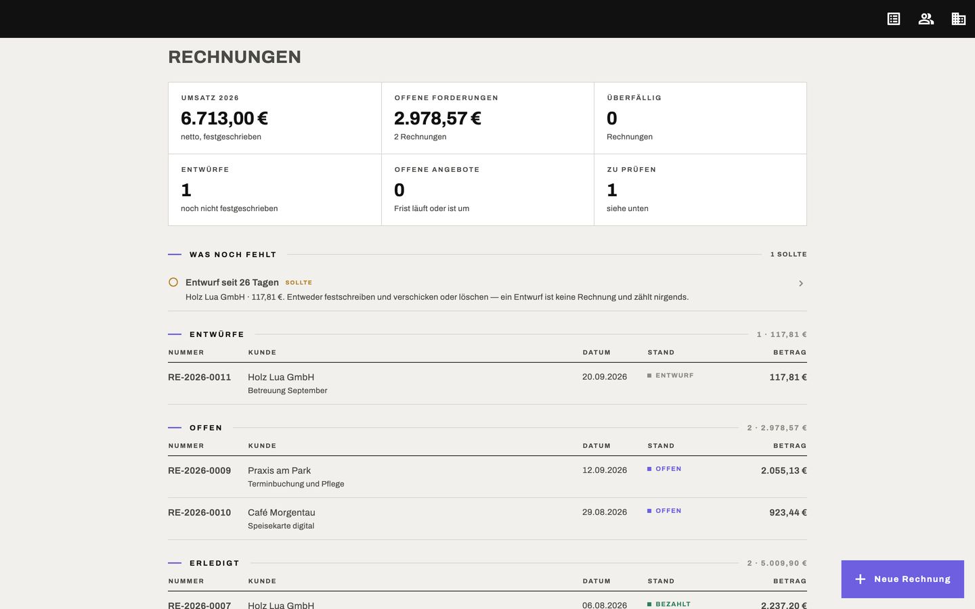Create an invoice with the Neue Rechnung button
Image resolution: width=975 pixels, height=609 pixels.
[903, 579]
